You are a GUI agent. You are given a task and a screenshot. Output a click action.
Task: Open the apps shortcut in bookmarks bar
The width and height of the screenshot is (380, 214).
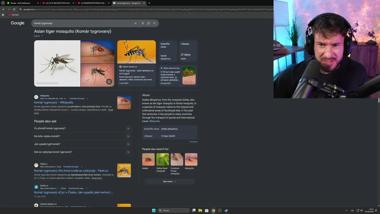(3, 15)
